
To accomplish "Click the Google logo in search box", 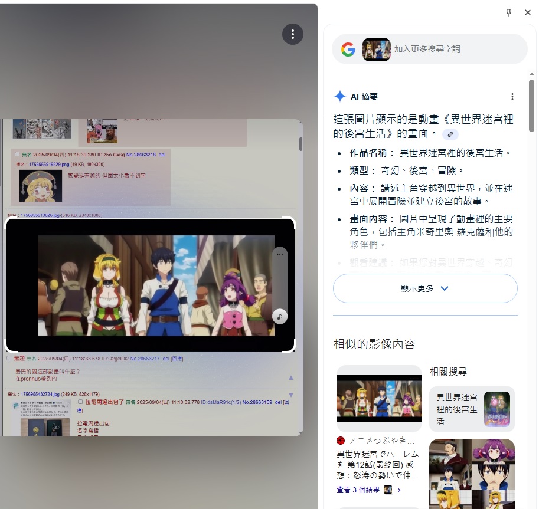I will pos(348,50).
